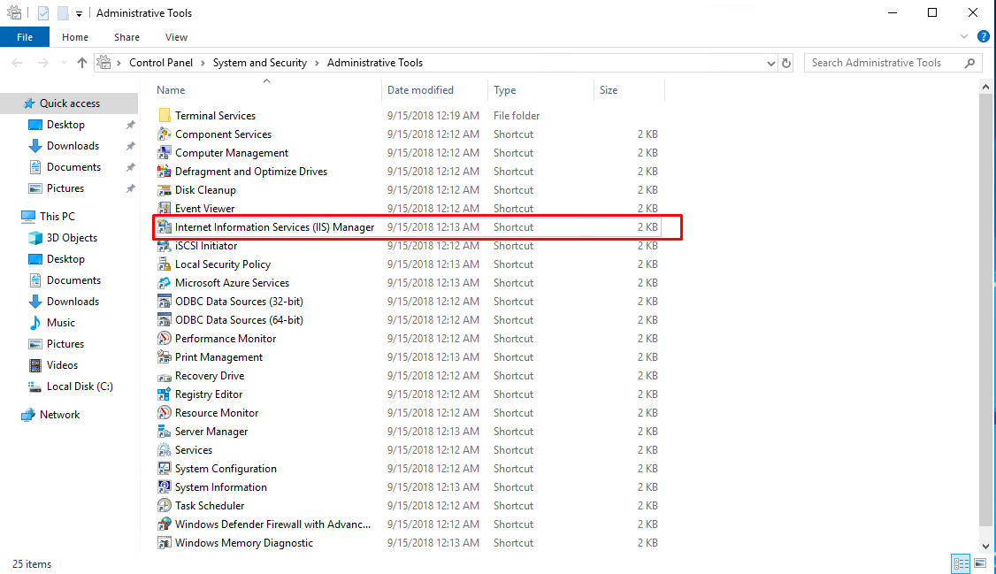Select the Print Management icon
Image resolution: width=996 pixels, height=574 pixels.
[164, 356]
